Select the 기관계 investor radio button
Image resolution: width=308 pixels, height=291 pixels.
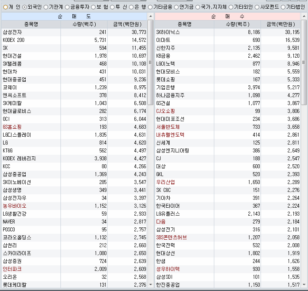coord(46,7)
